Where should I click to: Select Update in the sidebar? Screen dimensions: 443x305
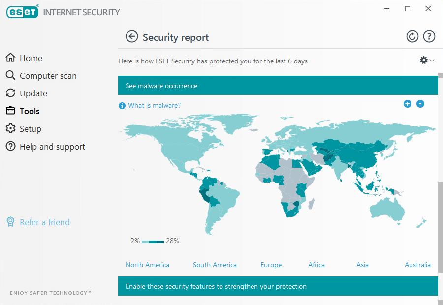pyautogui.click(x=33, y=93)
